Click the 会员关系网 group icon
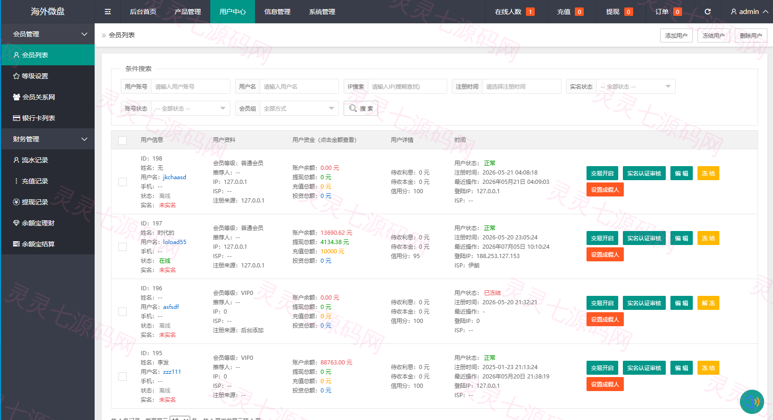The width and height of the screenshot is (773, 420). pos(16,97)
